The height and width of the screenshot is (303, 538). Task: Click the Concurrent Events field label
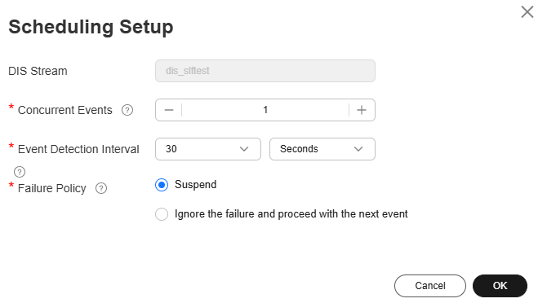(64, 110)
